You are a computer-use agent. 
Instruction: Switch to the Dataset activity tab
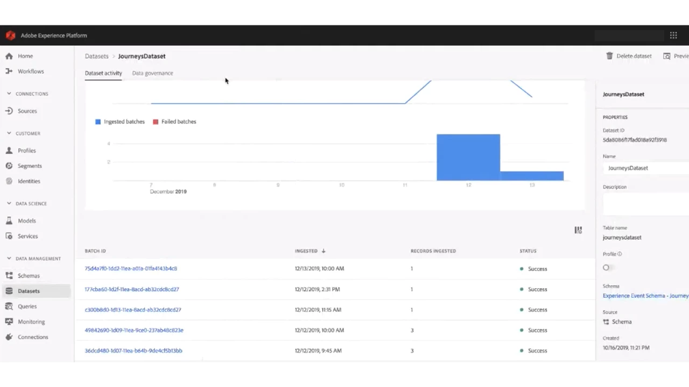coord(103,73)
